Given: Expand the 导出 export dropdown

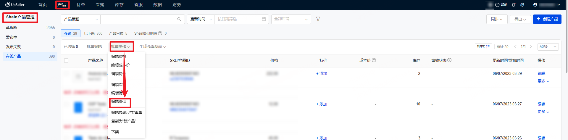Looking at the screenshot, I should pos(520,19).
